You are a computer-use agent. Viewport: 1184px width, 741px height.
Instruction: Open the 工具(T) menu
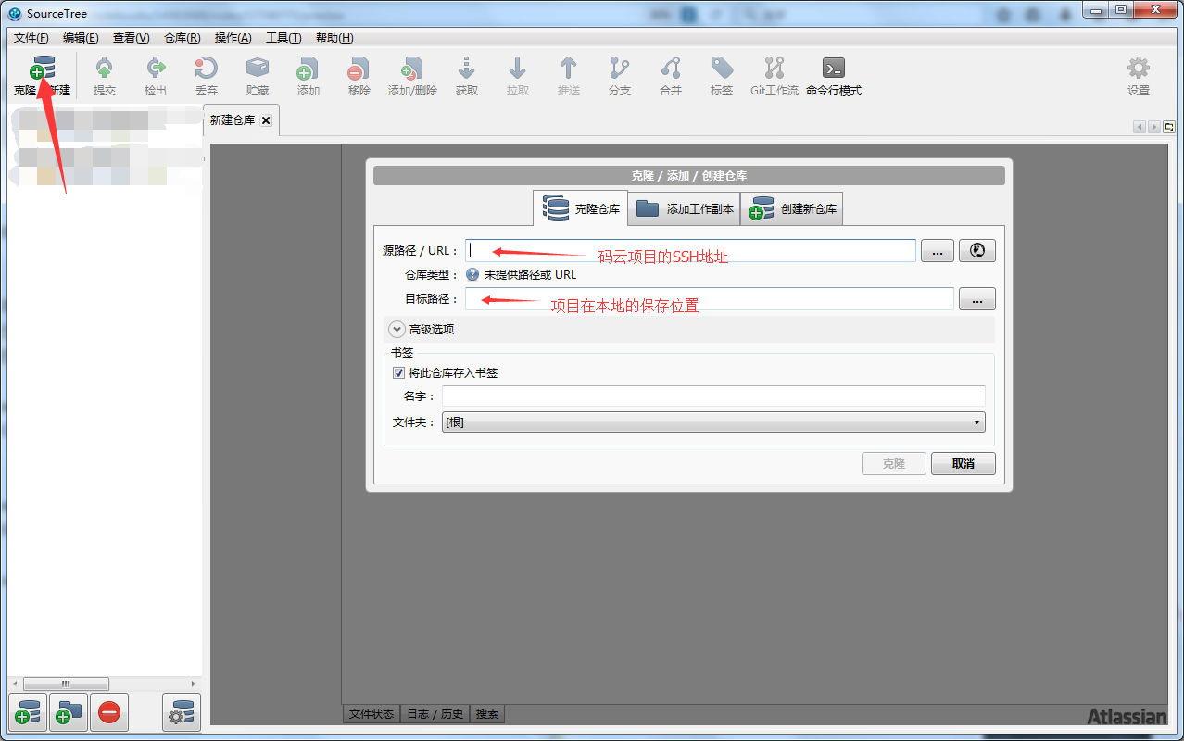click(x=283, y=38)
